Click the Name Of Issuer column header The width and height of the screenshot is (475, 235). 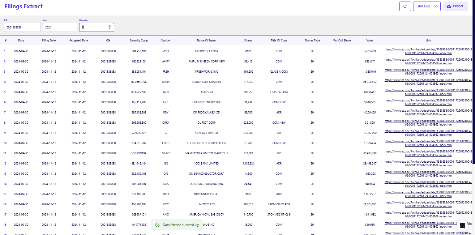(x=207, y=41)
